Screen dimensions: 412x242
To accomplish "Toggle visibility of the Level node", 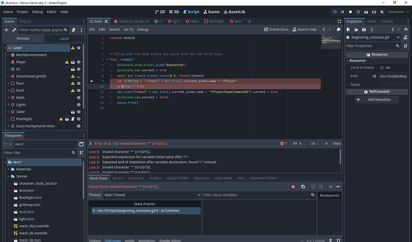I will coord(79,48).
